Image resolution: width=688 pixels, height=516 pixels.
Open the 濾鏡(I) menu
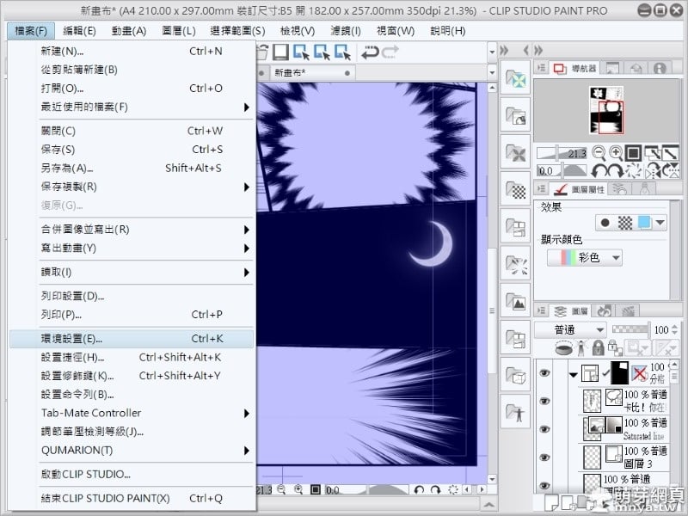[x=346, y=31]
